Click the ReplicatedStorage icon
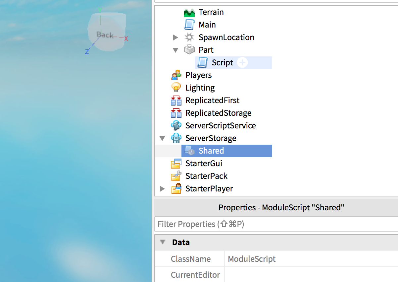Screen dimensions: 398x282 pos(176,113)
